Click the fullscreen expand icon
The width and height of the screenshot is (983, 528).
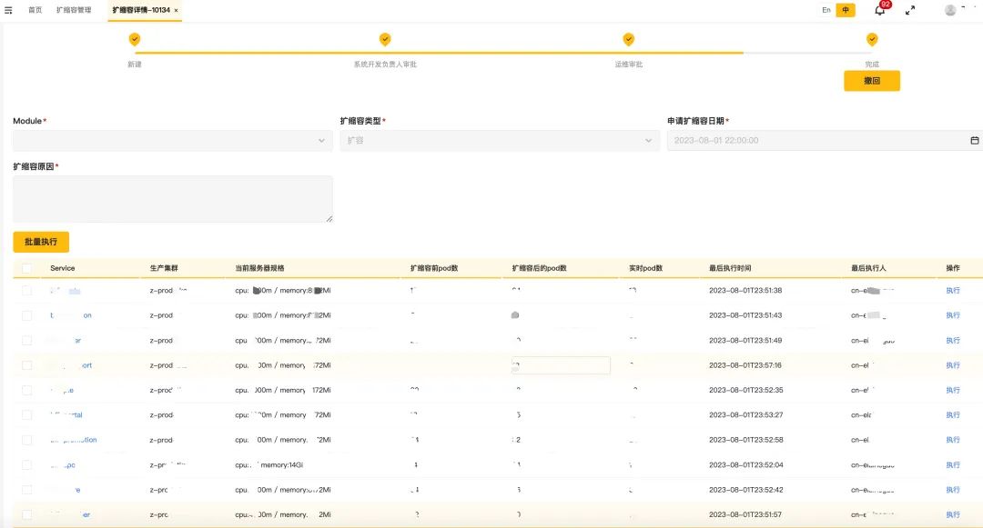point(909,10)
